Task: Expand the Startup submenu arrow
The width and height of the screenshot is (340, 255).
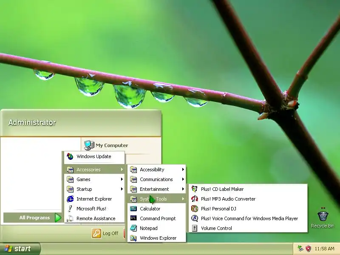Action: pos(122,189)
